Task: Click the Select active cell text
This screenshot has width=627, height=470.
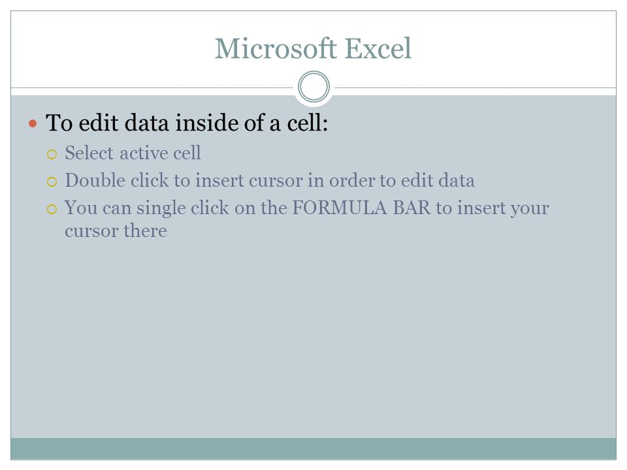Action: coord(133,153)
